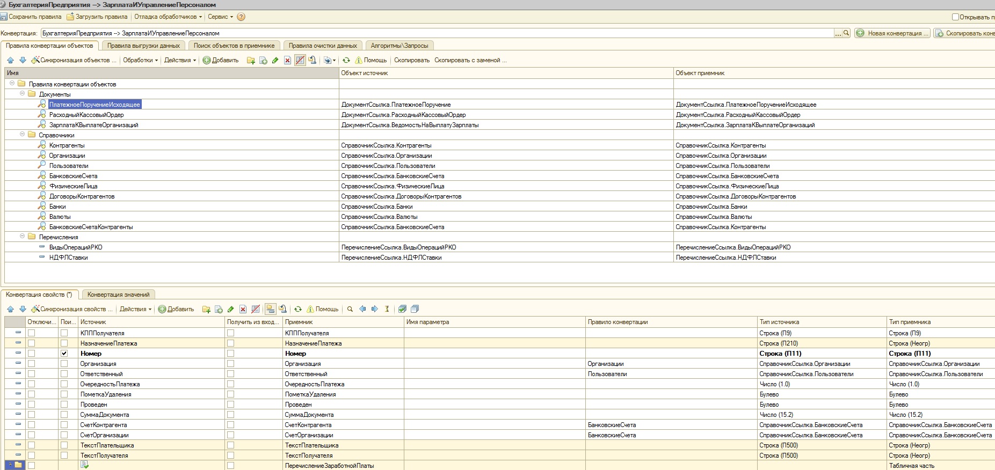Screen dimensions: 995x470
Task: Refresh the property conversion list
Action: tap(298, 309)
